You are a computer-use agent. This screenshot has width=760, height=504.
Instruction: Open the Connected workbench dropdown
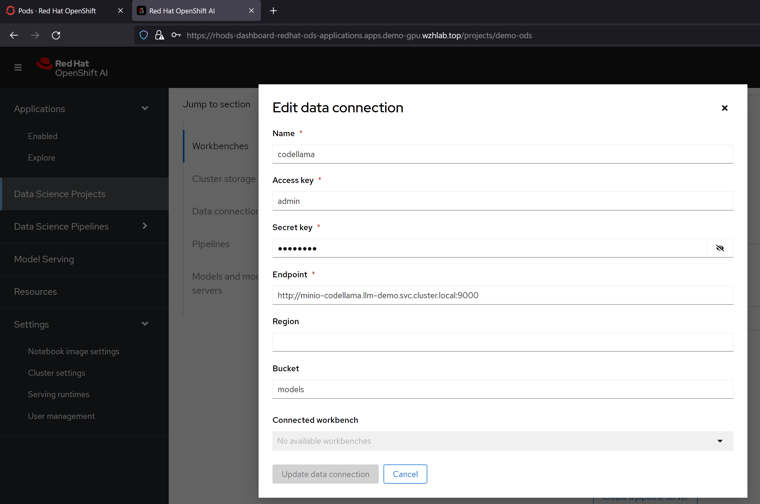[502, 441]
